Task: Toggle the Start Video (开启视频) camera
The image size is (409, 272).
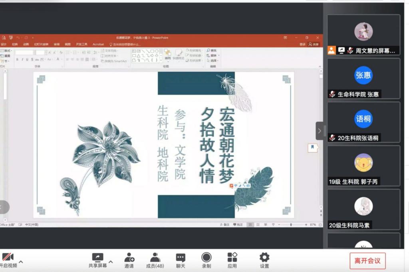Action: pyautogui.click(x=8, y=257)
